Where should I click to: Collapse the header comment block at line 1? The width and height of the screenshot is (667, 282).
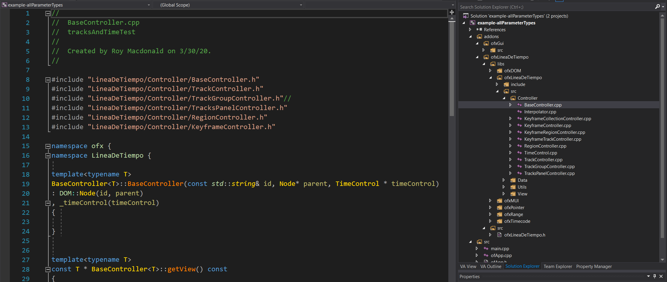tap(48, 13)
